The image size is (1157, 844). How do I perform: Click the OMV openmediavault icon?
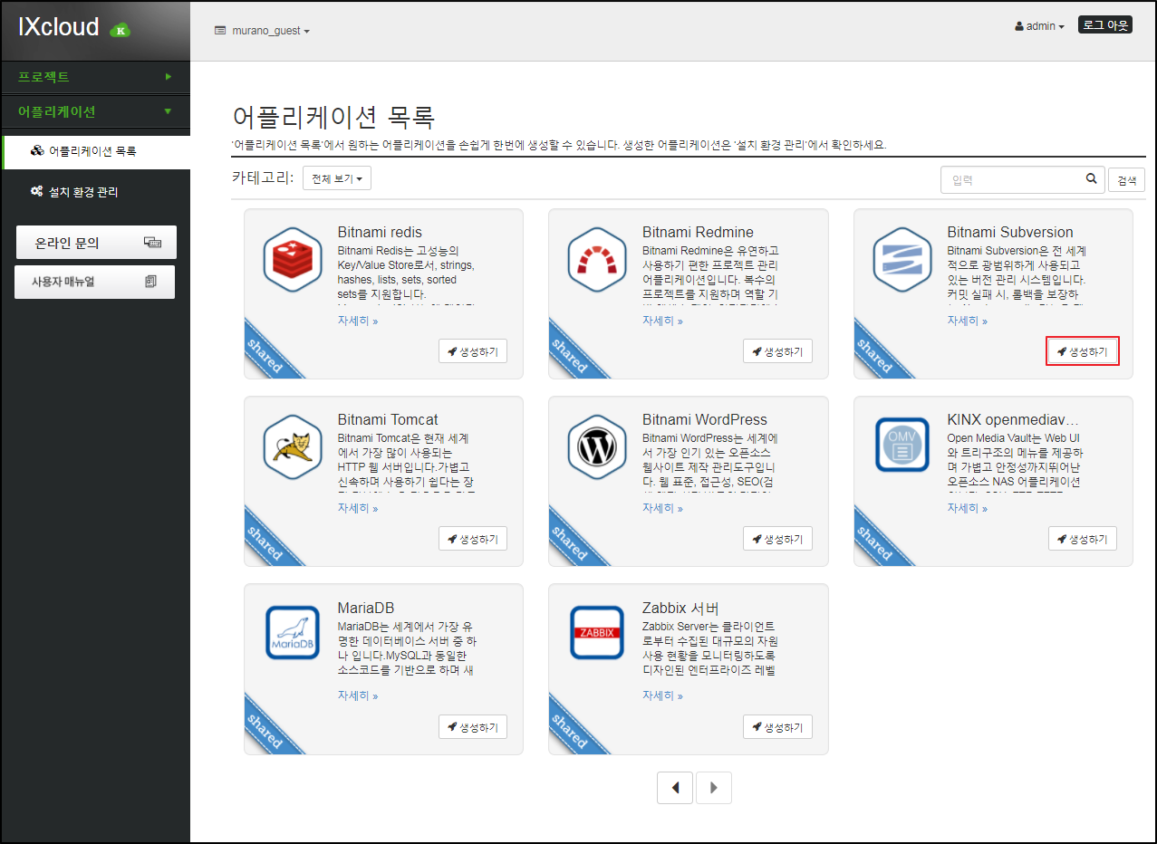coord(902,445)
